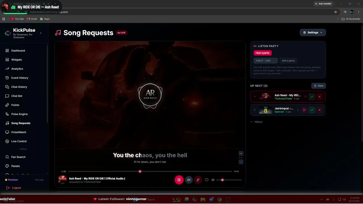Open the browser profile avatar
The image size is (363, 204).
[352, 12]
